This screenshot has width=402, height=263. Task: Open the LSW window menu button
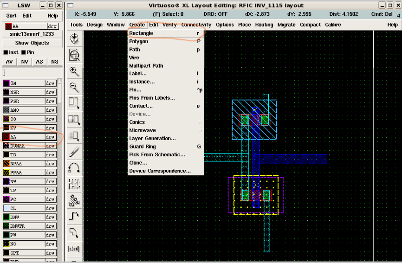[x=6, y=5]
